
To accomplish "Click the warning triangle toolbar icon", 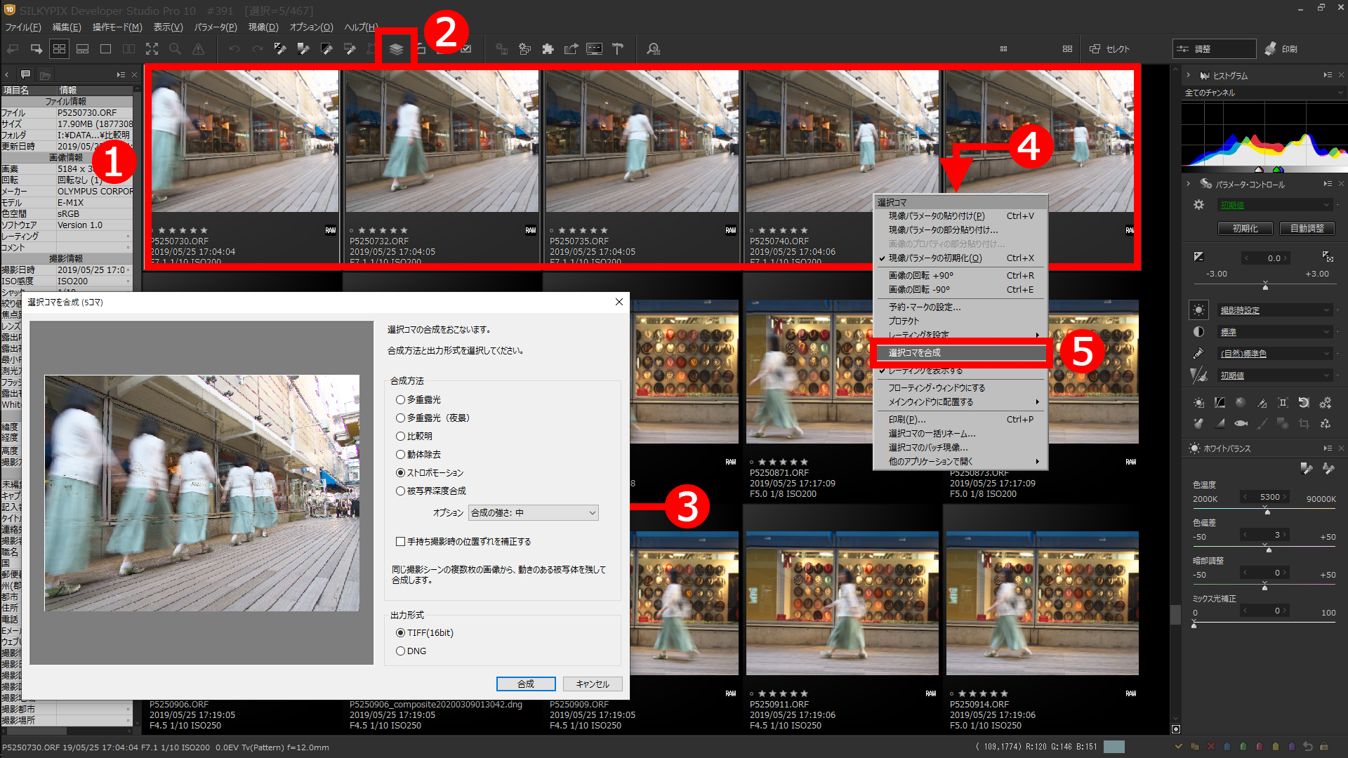I will [x=199, y=49].
